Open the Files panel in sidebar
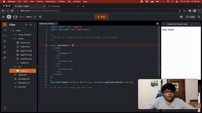Viewport: 202px width, 113px height. (x=4, y=24)
